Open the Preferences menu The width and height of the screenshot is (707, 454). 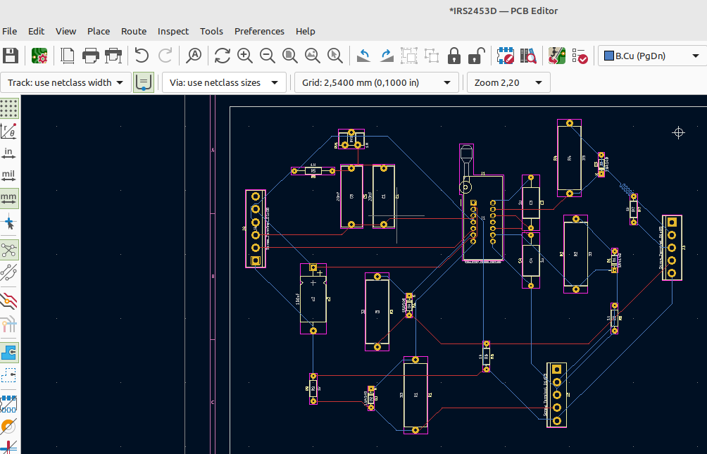click(259, 31)
